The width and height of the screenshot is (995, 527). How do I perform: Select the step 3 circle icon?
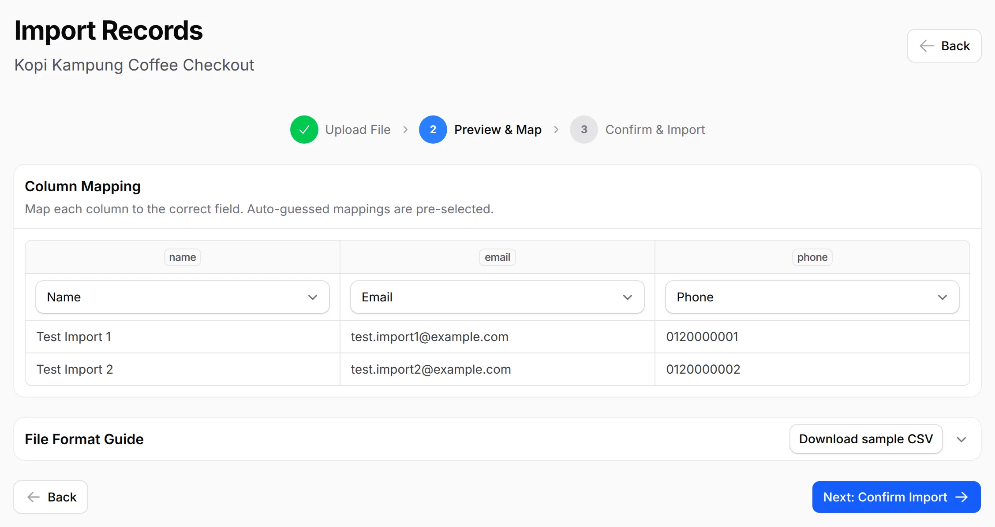(x=584, y=130)
